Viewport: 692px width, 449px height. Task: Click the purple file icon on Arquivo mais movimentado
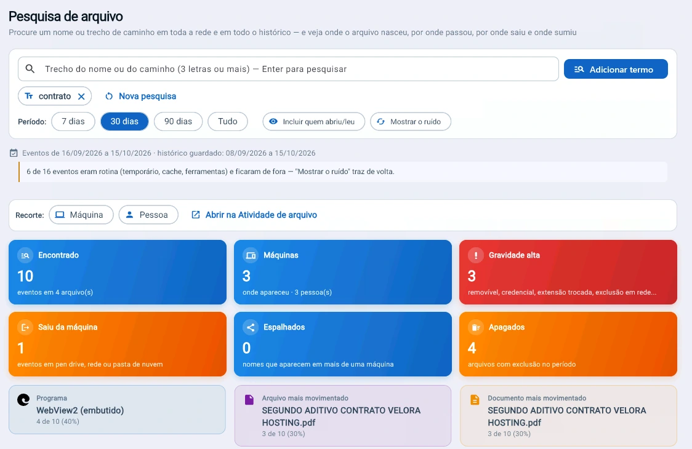249,400
